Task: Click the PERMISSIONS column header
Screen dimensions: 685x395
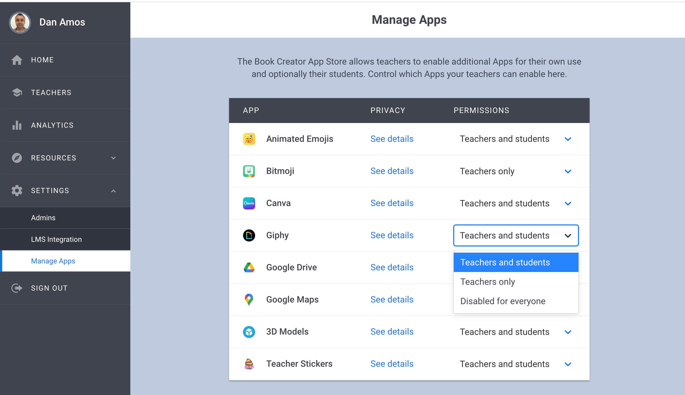Action: 481,111
